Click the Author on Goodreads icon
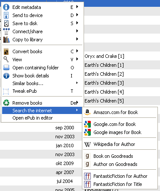Image resolution: width=160 pixels, height=191 pixels. coord(87,164)
